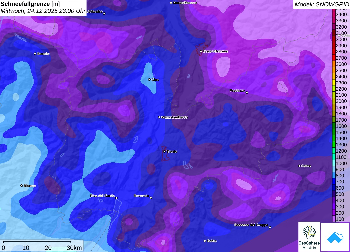This screenshot has height=252, width=350.
Task: Click the Schneefallgrenze [m] title
Action: click(x=30, y=4)
